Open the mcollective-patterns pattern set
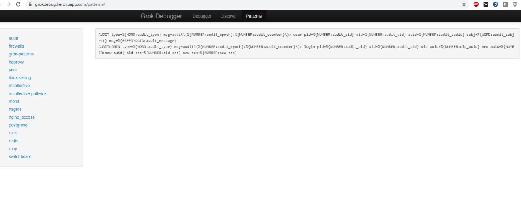Image resolution: width=521 pixels, height=216 pixels. coord(28,93)
